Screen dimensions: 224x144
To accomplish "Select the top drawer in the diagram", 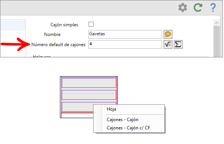I will [89, 83].
